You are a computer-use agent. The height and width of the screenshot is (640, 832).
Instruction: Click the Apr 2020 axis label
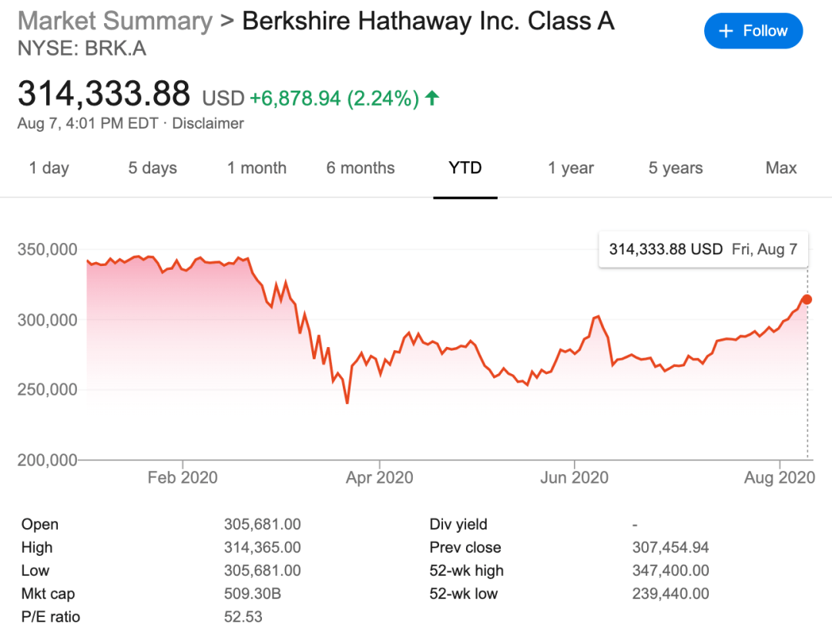pyautogui.click(x=379, y=477)
